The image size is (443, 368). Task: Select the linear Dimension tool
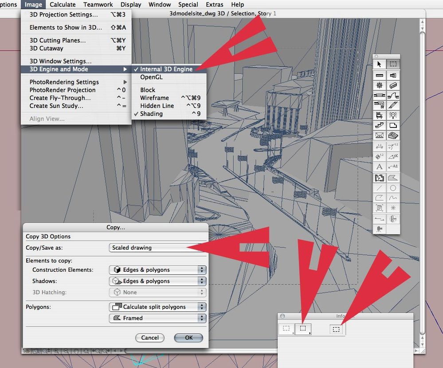pyautogui.click(x=379, y=146)
